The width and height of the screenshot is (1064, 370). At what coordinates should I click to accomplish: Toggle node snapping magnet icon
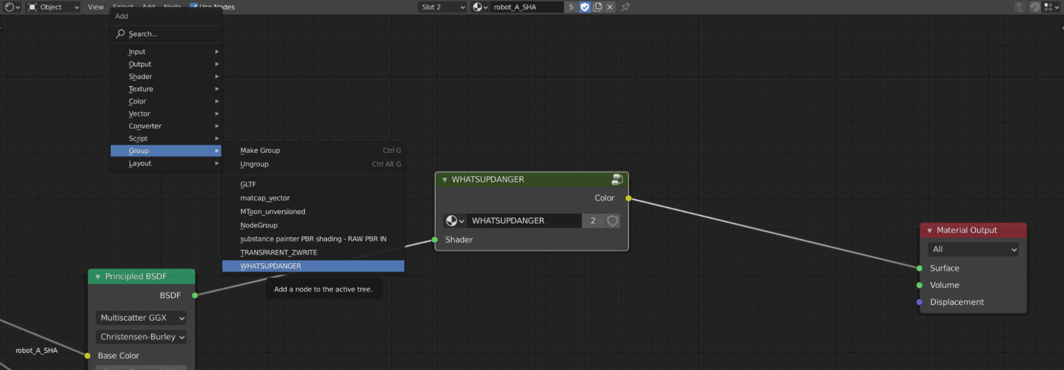pyautogui.click(x=1035, y=7)
